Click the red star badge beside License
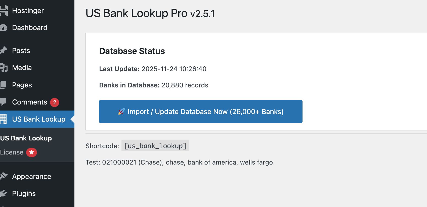 [x=31, y=152]
